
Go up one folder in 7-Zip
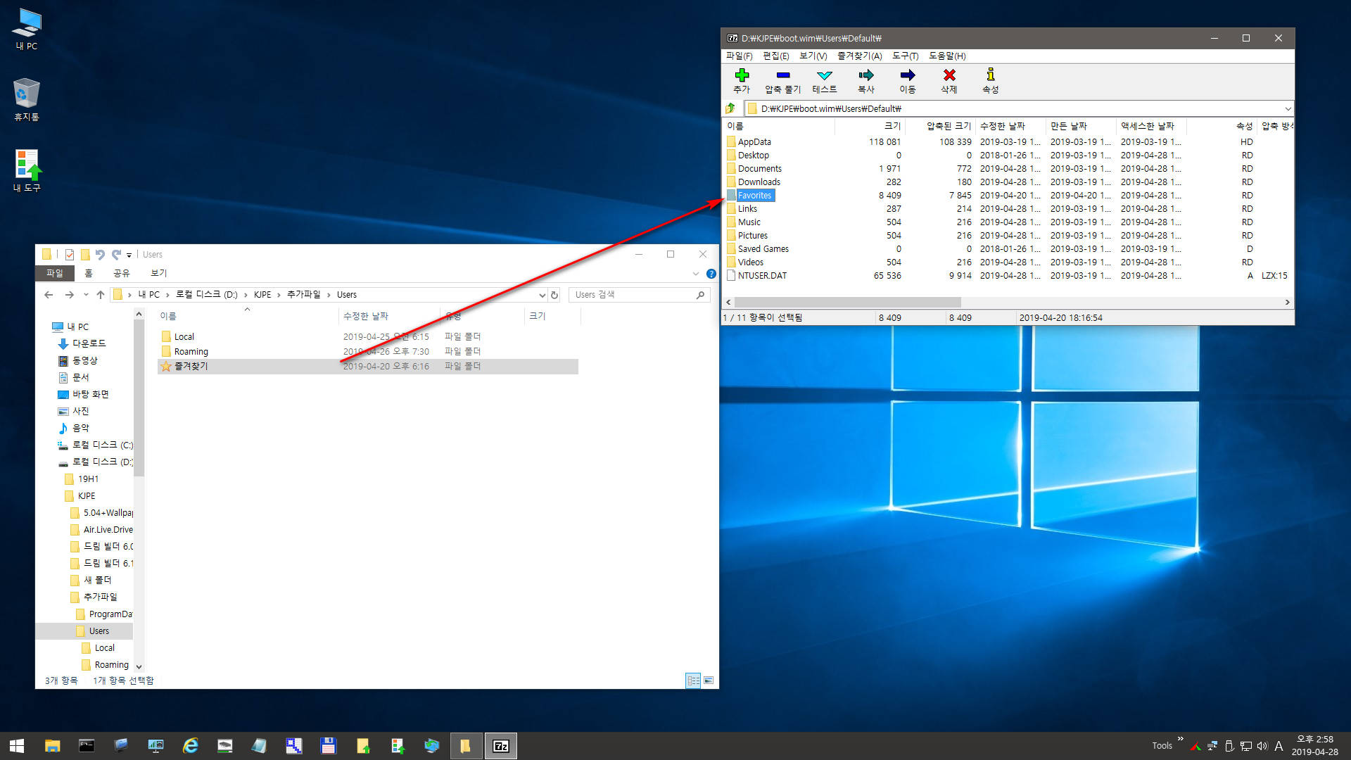point(730,108)
